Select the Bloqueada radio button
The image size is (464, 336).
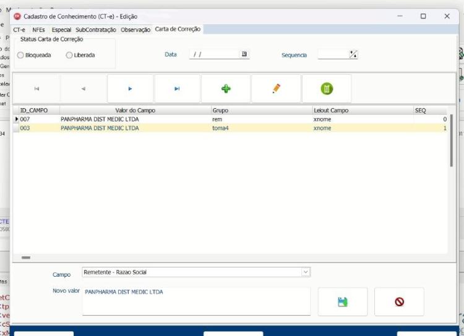click(x=20, y=55)
